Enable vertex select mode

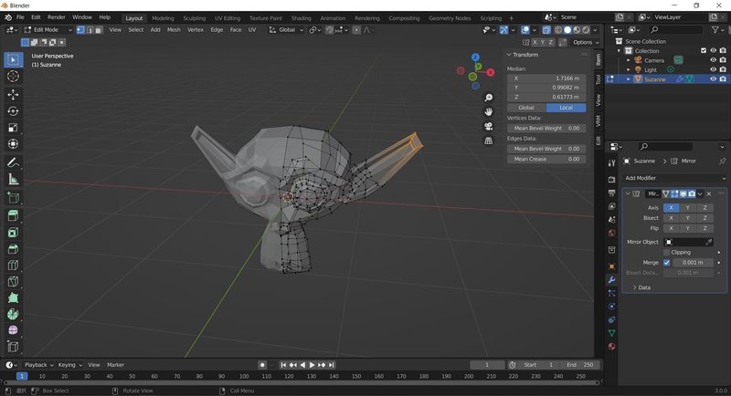(80, 30)
